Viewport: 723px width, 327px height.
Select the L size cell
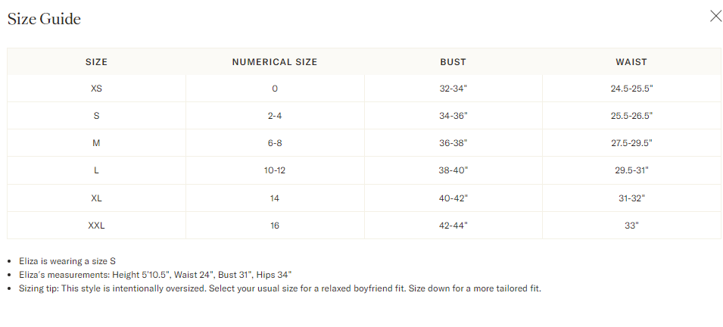pyautogui.click(x=96, y=170)
